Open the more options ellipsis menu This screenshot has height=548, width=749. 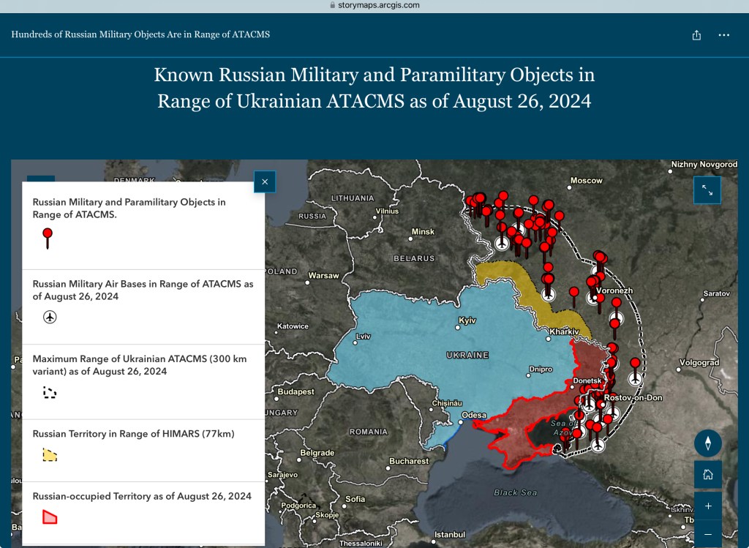pos(724,35)
